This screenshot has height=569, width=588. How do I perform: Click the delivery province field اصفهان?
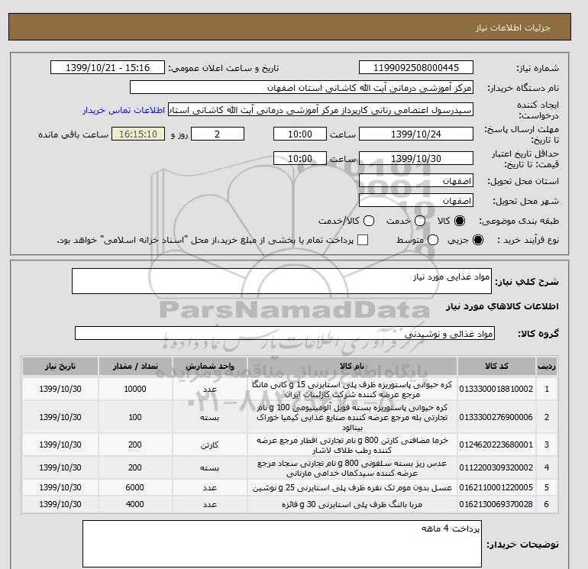click(x=416, y=181)
